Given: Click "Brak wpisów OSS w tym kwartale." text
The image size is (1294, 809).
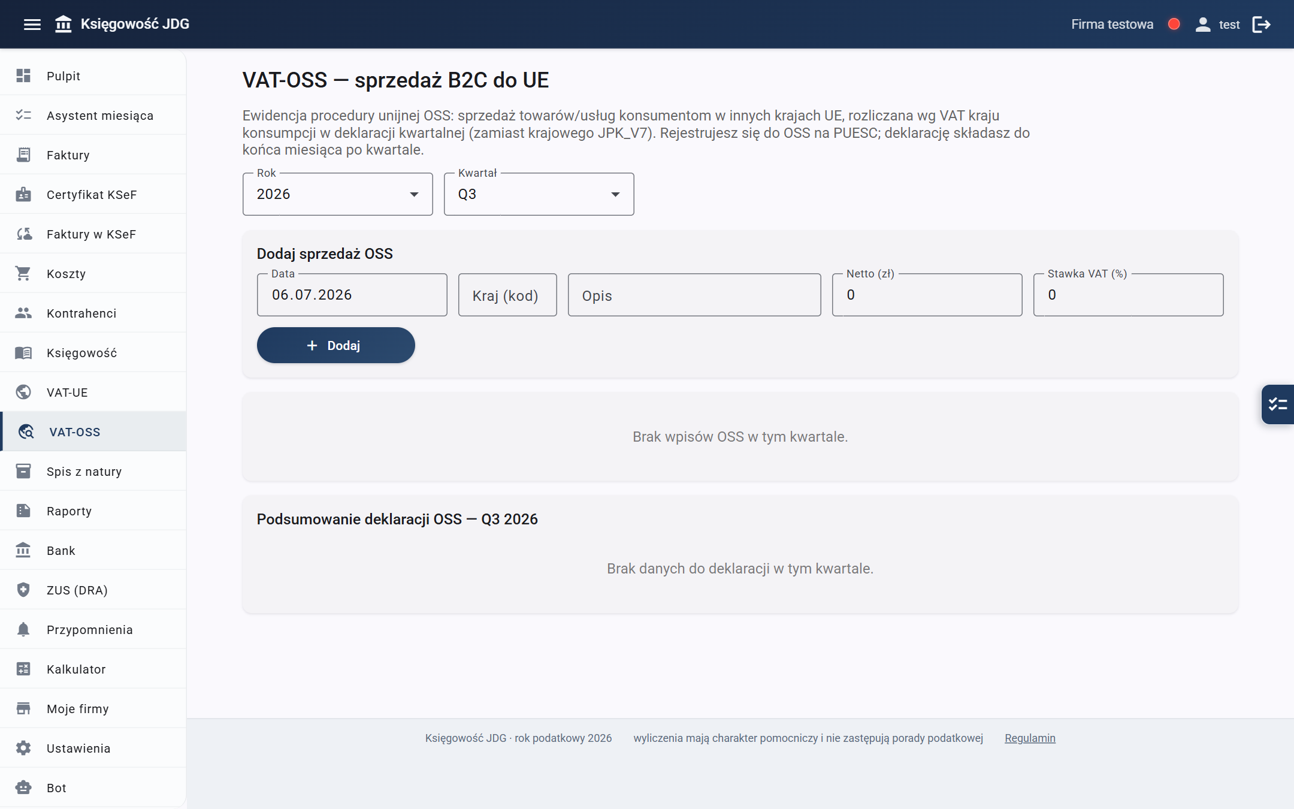Looking at the screenshot, I should tap(740, 437).
